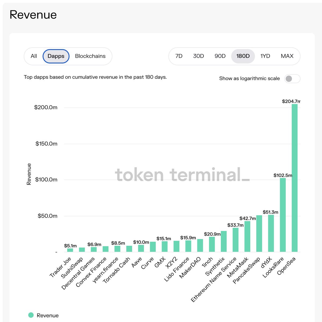Click the Ethereum Name Service bar
The image size is (322, 322).
point(236,240)
